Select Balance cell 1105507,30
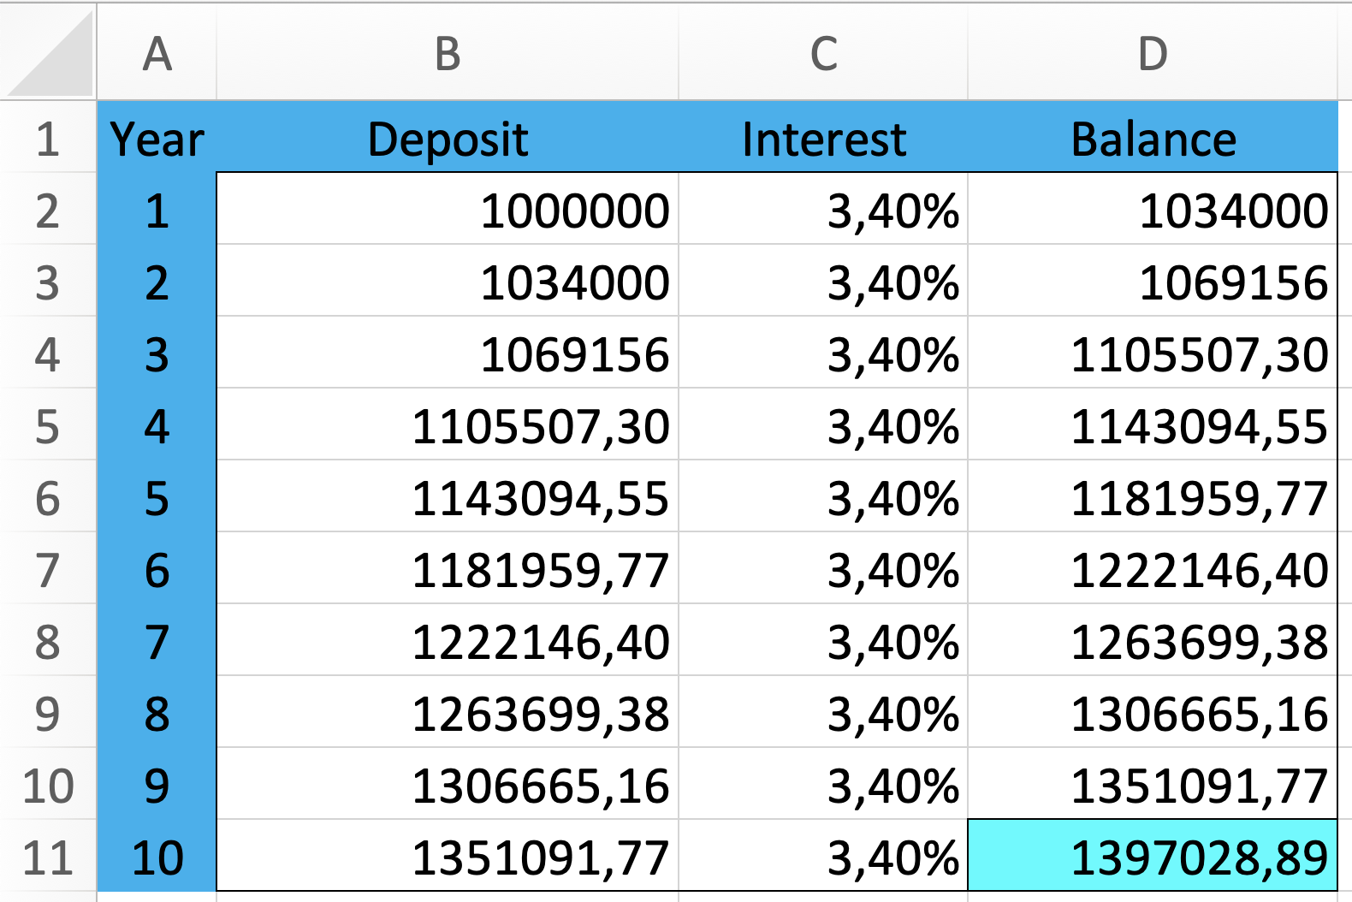The height and width of the screenshot is (902, 1352). point(1153,353)
